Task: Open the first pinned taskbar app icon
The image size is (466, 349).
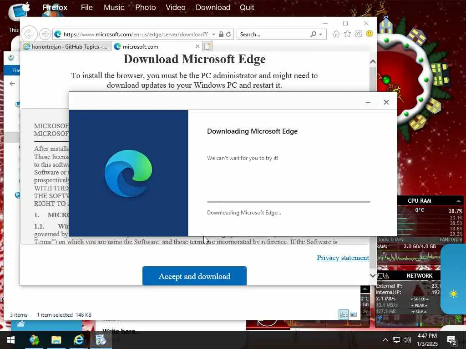Action: click(x=34, y=340)
